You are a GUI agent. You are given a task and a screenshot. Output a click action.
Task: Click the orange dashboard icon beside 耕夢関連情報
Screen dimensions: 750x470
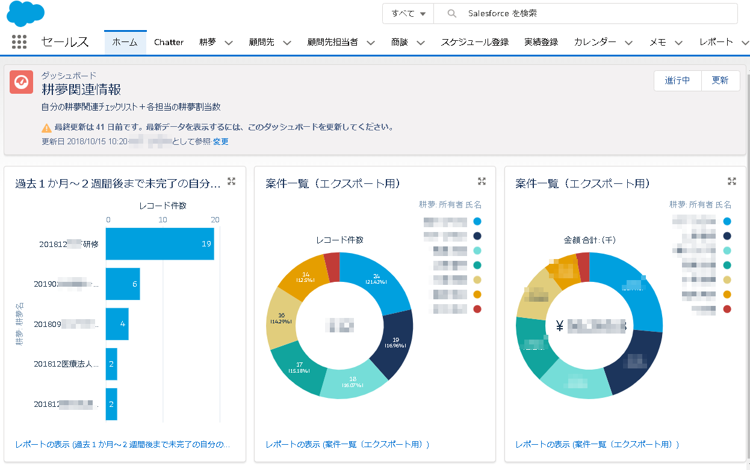[21, 81]
